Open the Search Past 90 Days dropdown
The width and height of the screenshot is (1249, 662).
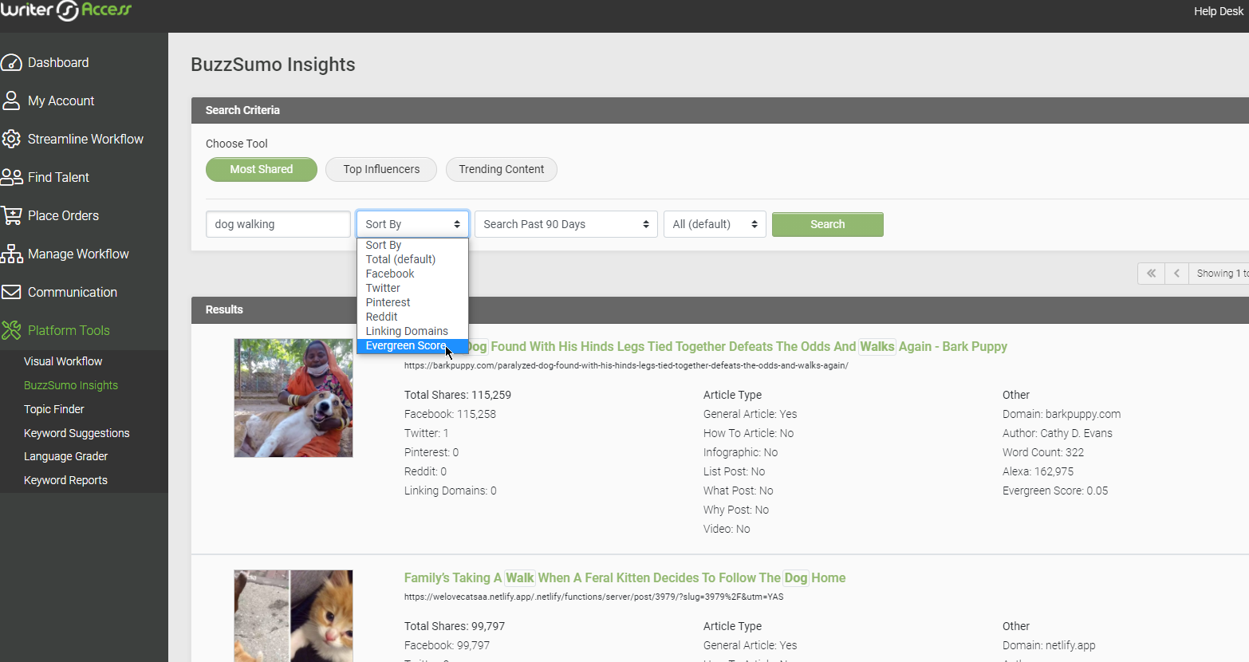(x=566, y=224)
